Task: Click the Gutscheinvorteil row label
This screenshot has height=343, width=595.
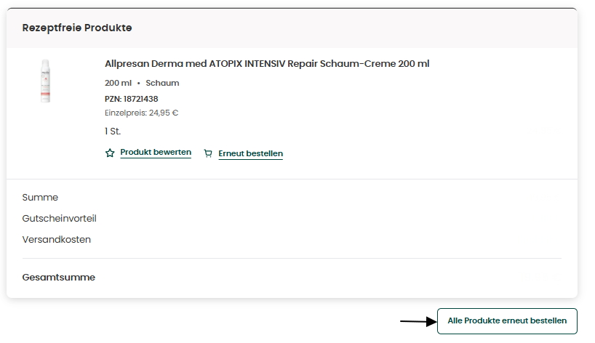Action: [59, 219]
